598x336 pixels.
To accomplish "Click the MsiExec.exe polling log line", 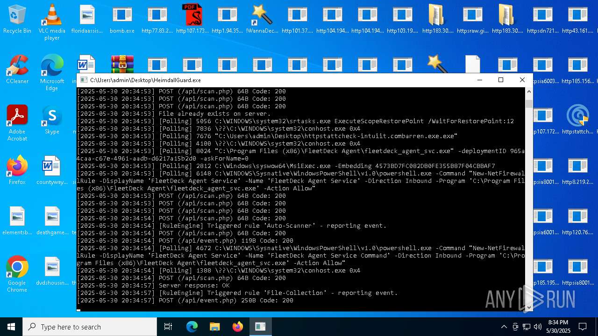I will 286,166.
